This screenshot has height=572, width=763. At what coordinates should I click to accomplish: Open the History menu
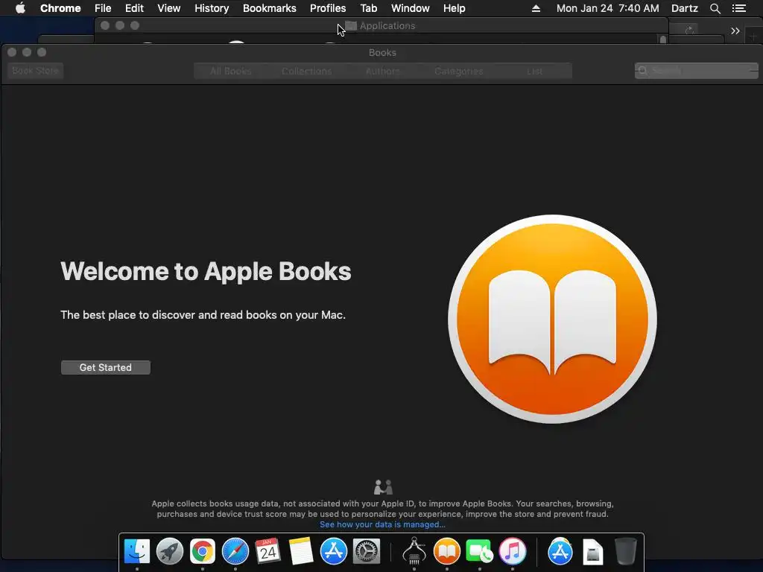coord(212,8)
